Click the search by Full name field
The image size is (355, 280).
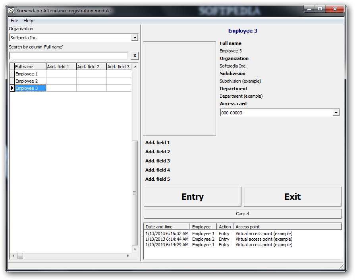[x=69, y=56]
